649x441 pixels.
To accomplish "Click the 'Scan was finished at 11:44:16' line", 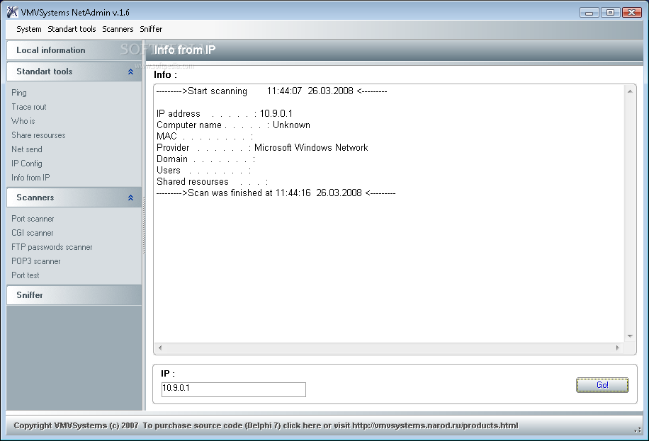I will 276,193.
